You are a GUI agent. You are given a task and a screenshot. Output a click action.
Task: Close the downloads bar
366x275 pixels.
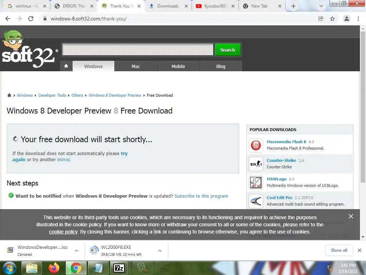[x=360, y=250]
